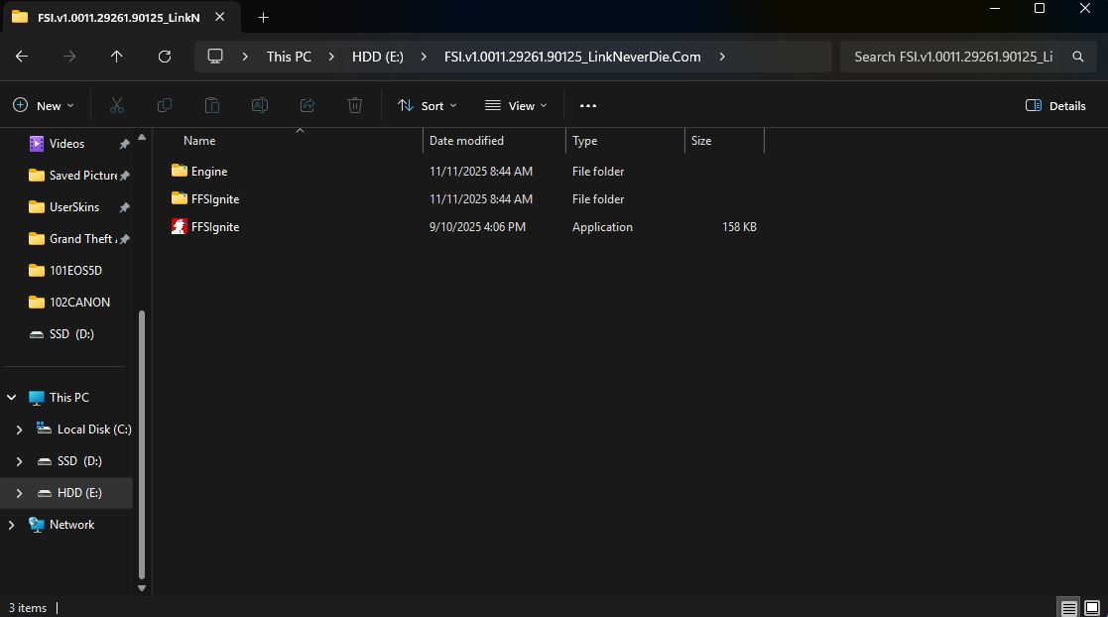This screenshot has width=1108, height=617.
Task: Open the See more menu
Action: [587, 105]
